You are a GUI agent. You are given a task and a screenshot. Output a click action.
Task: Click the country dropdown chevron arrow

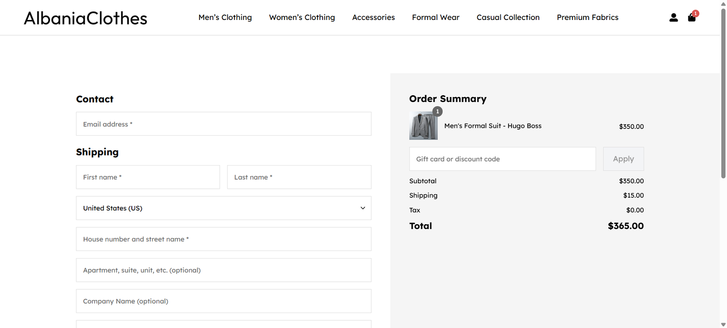(363, 208)
